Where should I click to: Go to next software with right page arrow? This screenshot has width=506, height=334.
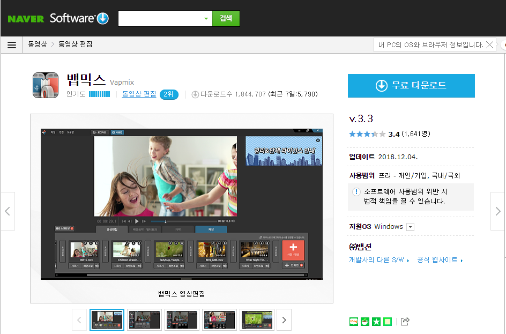pyautogui.click(x=497, y=211)
